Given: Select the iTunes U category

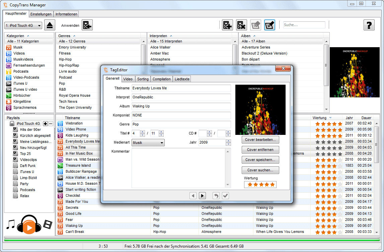Looking at the screenshot, I should pos(29,83).
